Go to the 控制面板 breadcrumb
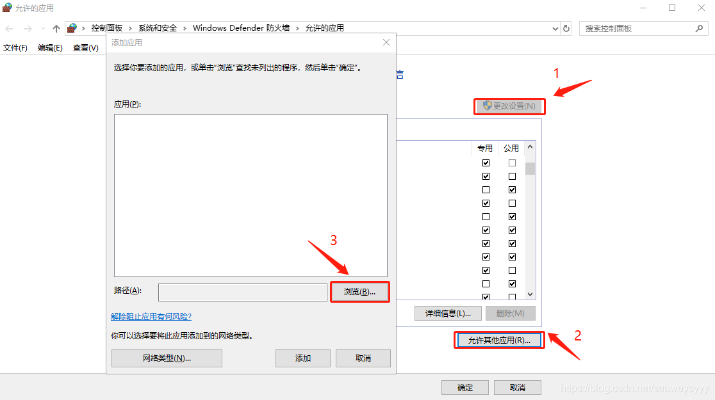The image size is (715, 400). 107,28
